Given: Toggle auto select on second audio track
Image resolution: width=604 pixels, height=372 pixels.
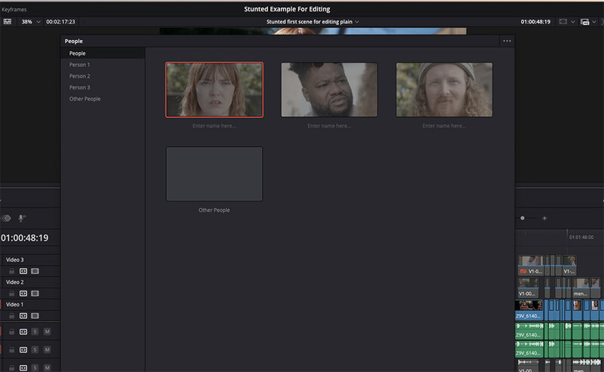Looking at the screenshot, I should [x=23, y=349].
